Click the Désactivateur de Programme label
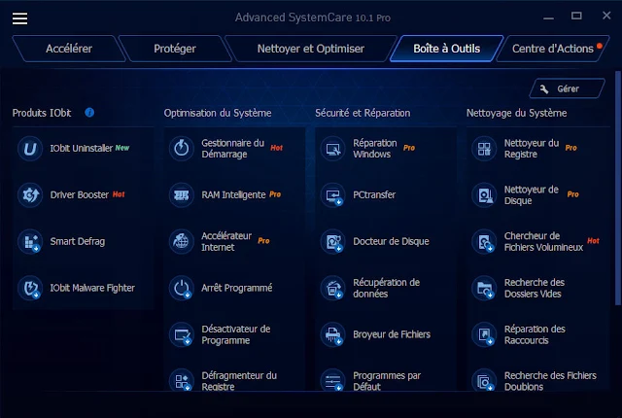 coord(236,334)
